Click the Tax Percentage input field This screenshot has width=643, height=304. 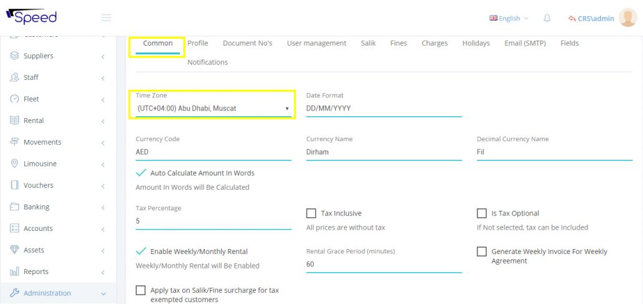tap(213, 221)
